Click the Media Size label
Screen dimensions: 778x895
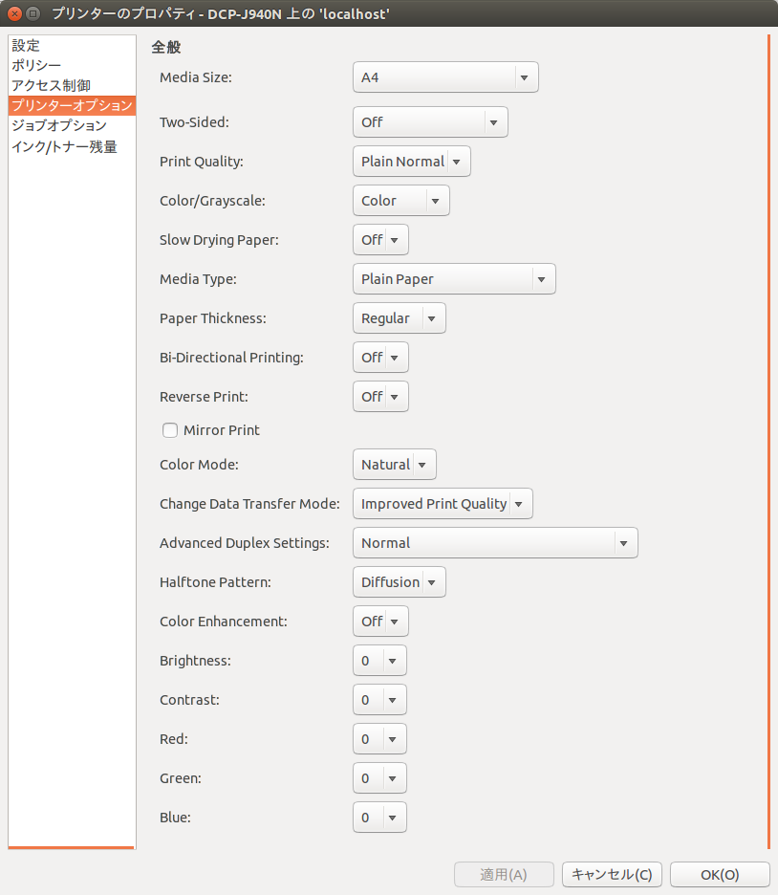tap(196, 77)
